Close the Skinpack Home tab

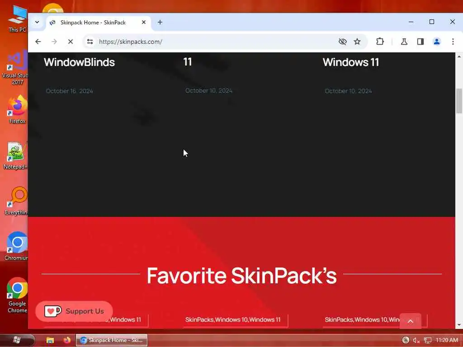pos(144,22)
